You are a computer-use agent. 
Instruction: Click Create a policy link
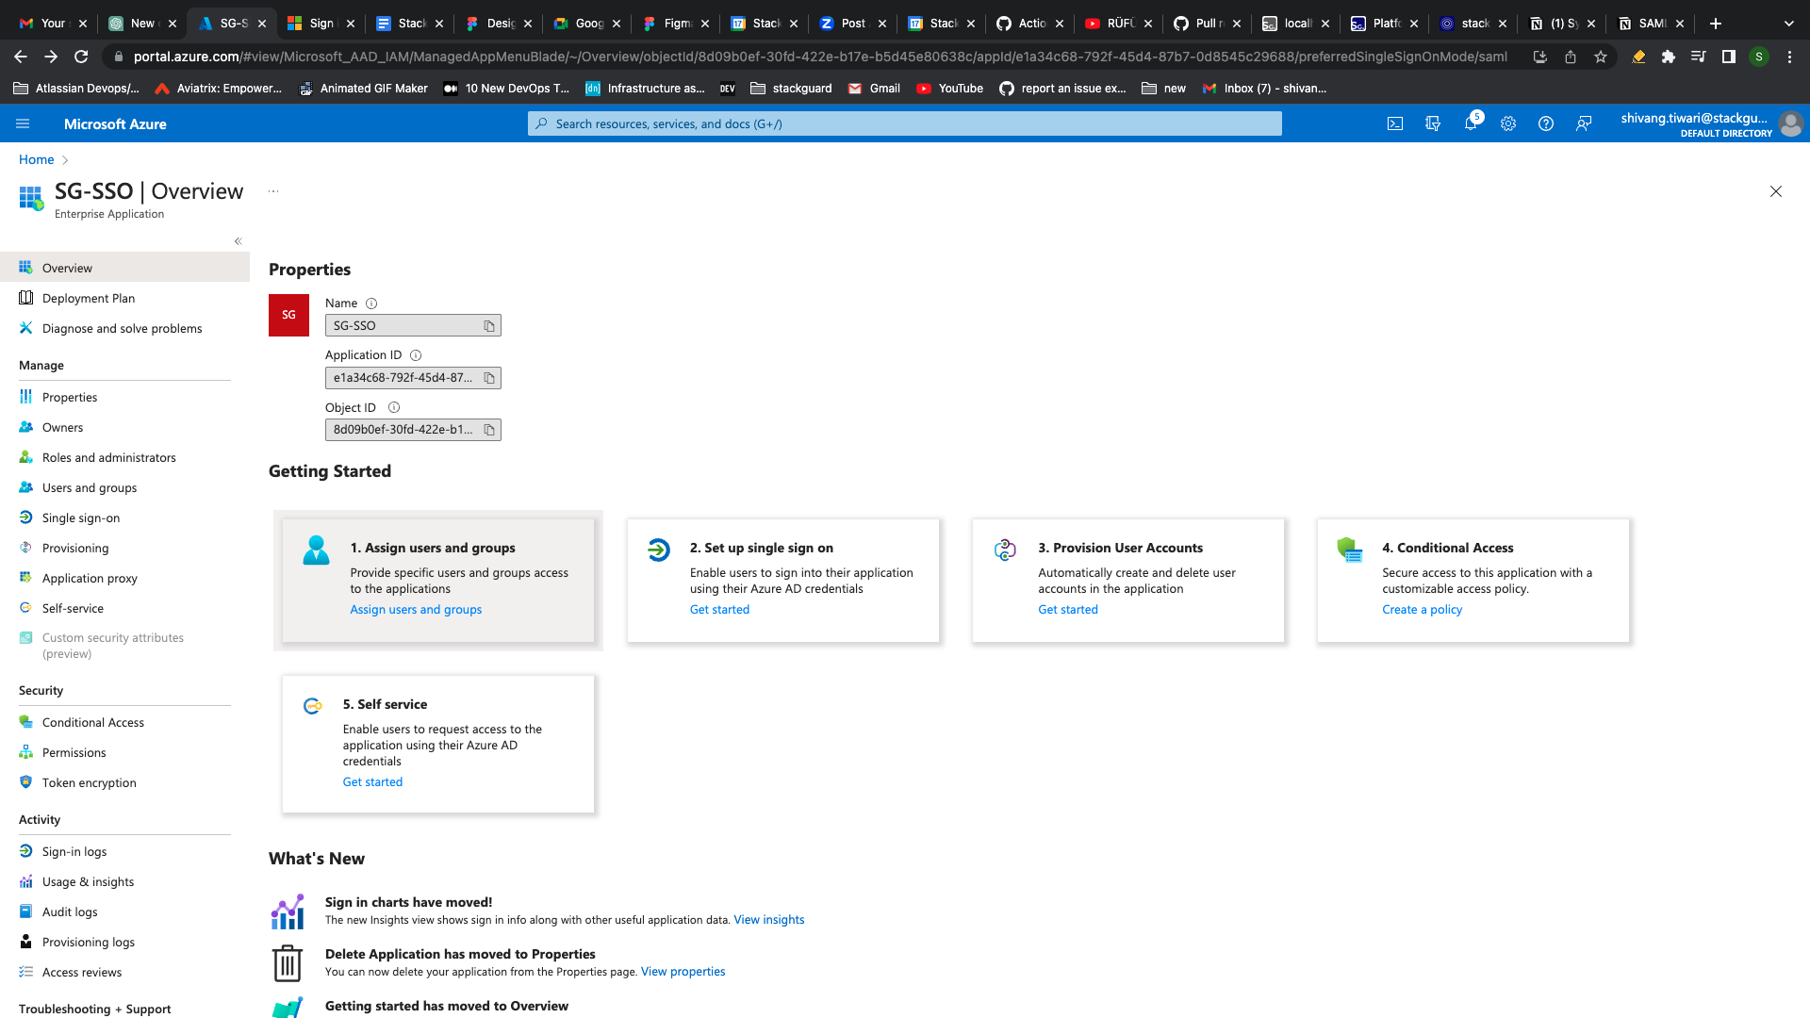coord(1422,610)
